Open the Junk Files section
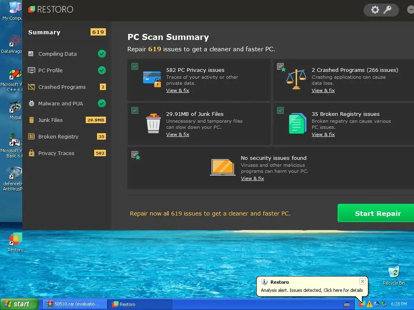This screenshot has height=310, width=414. 67,120
